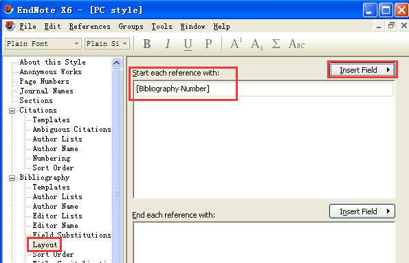The image size is (409, 263).
Task: Select Page Numbers in tree
Action: 45,81
